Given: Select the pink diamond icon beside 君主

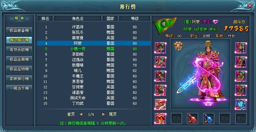Looking at the screenshot, I should tap(215, 22).
